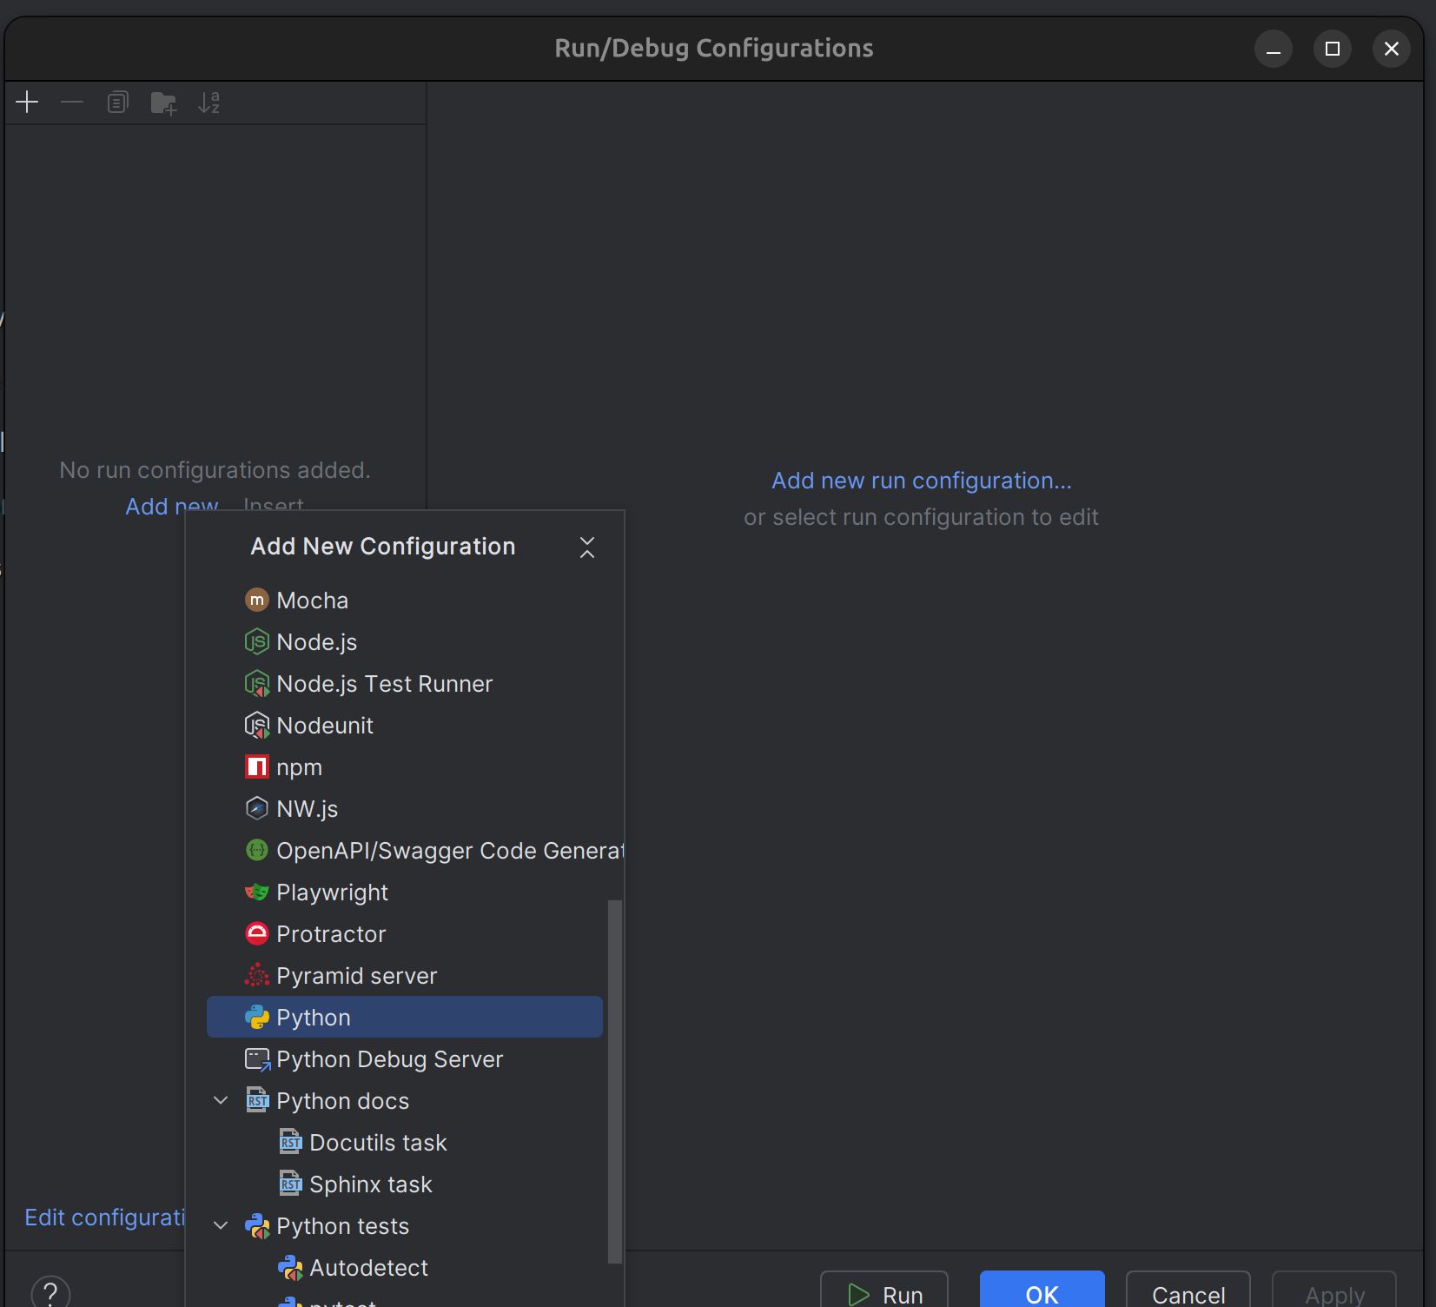Open the Add new run configuration link
Viewport: 1436px width, 1307px height.
click(921, 480)
